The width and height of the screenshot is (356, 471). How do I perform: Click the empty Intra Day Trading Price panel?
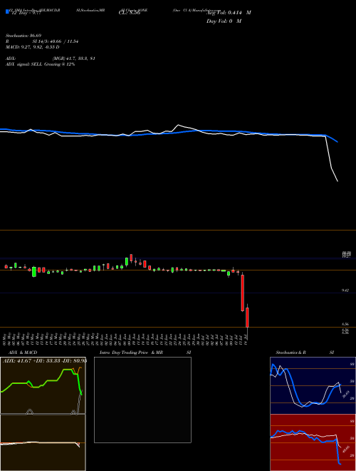tap(142, 400)
